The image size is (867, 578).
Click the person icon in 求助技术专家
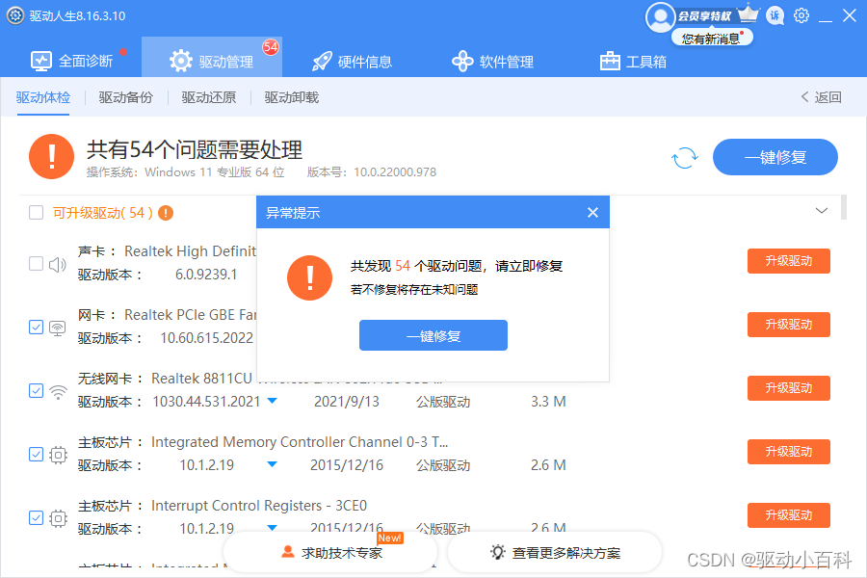tap(287, 552)
